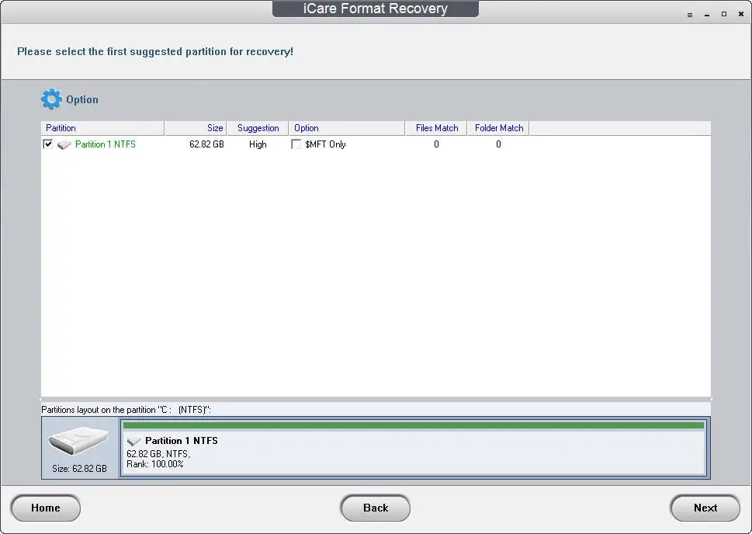This screenshot has width=752, height=534.
Task: Click the blue gear Option icon
Action: [51, 99]
